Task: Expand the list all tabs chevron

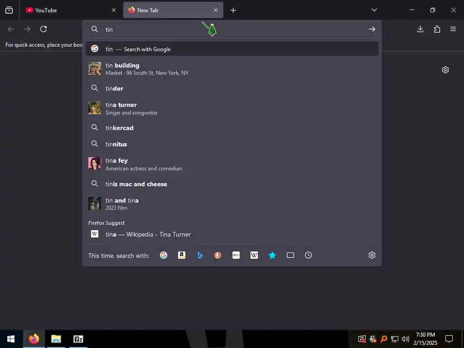Action: (x=374, y=10)
